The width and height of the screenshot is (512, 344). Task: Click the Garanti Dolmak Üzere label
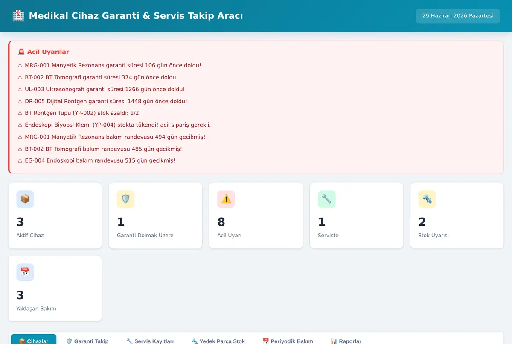tap(145, 236)
